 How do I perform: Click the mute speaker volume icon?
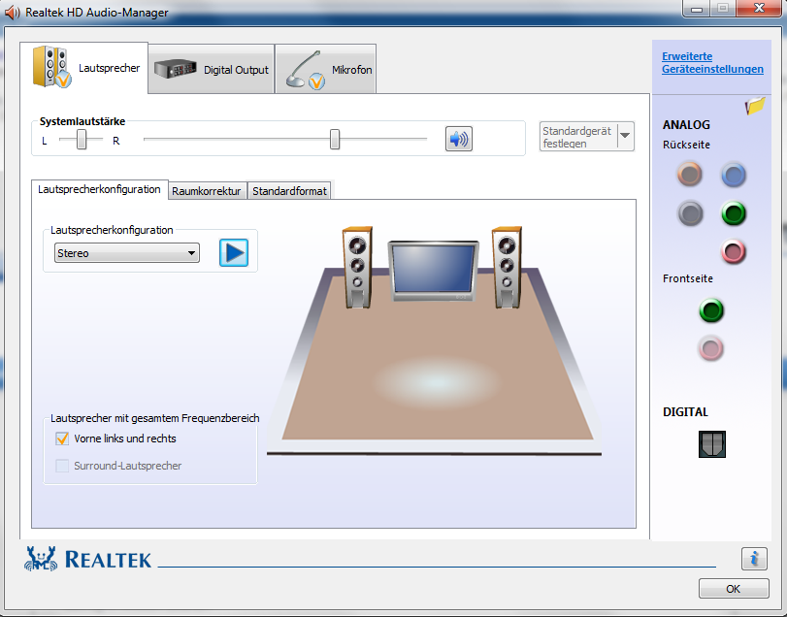458,139
